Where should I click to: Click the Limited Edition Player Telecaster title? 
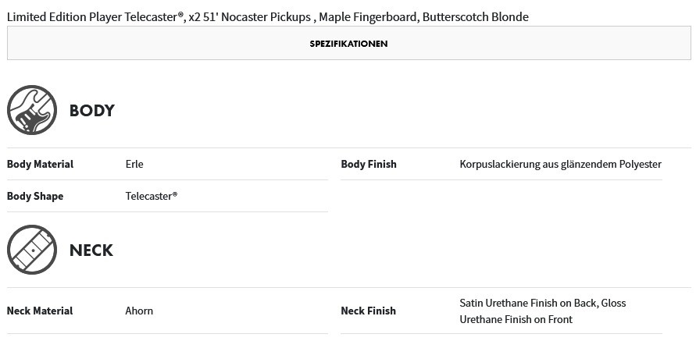[x=95, y=17]
